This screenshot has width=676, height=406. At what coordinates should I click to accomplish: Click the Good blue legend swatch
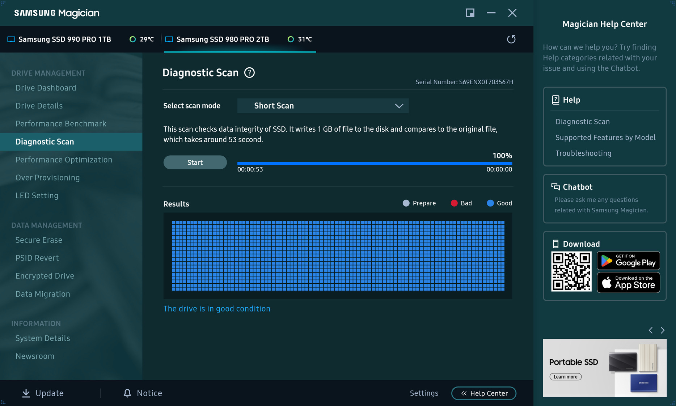point(490,203)
